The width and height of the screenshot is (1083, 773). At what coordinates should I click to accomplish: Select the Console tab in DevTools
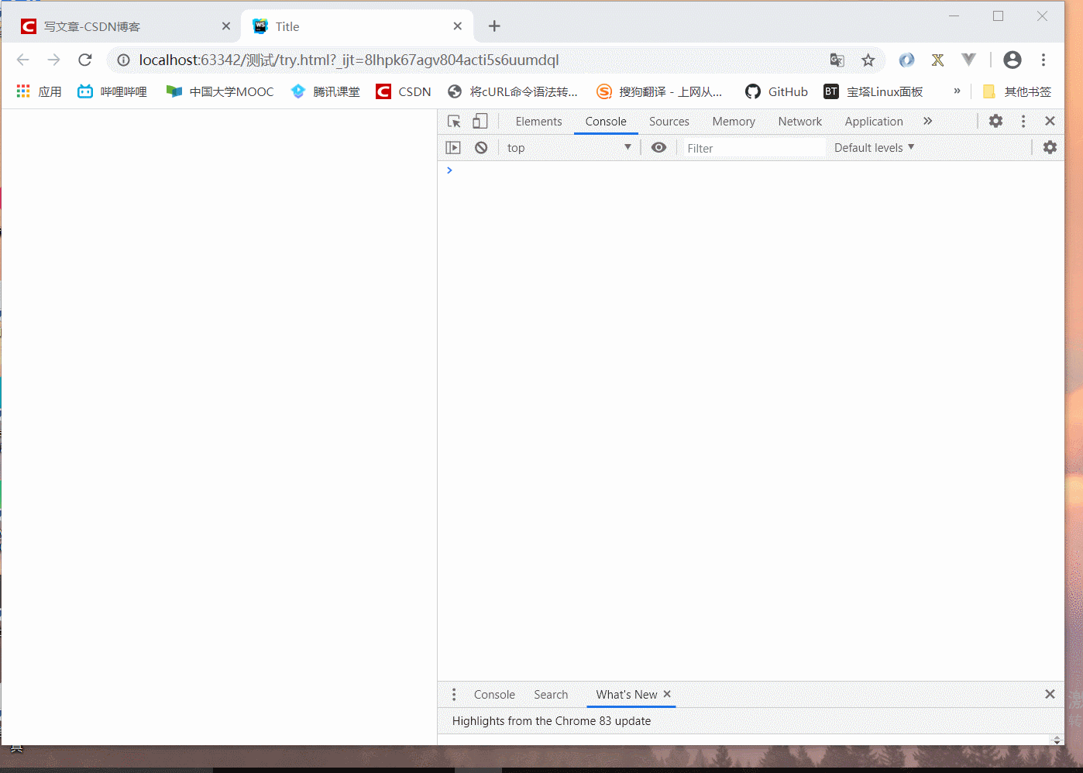click(x=606, y=122)
